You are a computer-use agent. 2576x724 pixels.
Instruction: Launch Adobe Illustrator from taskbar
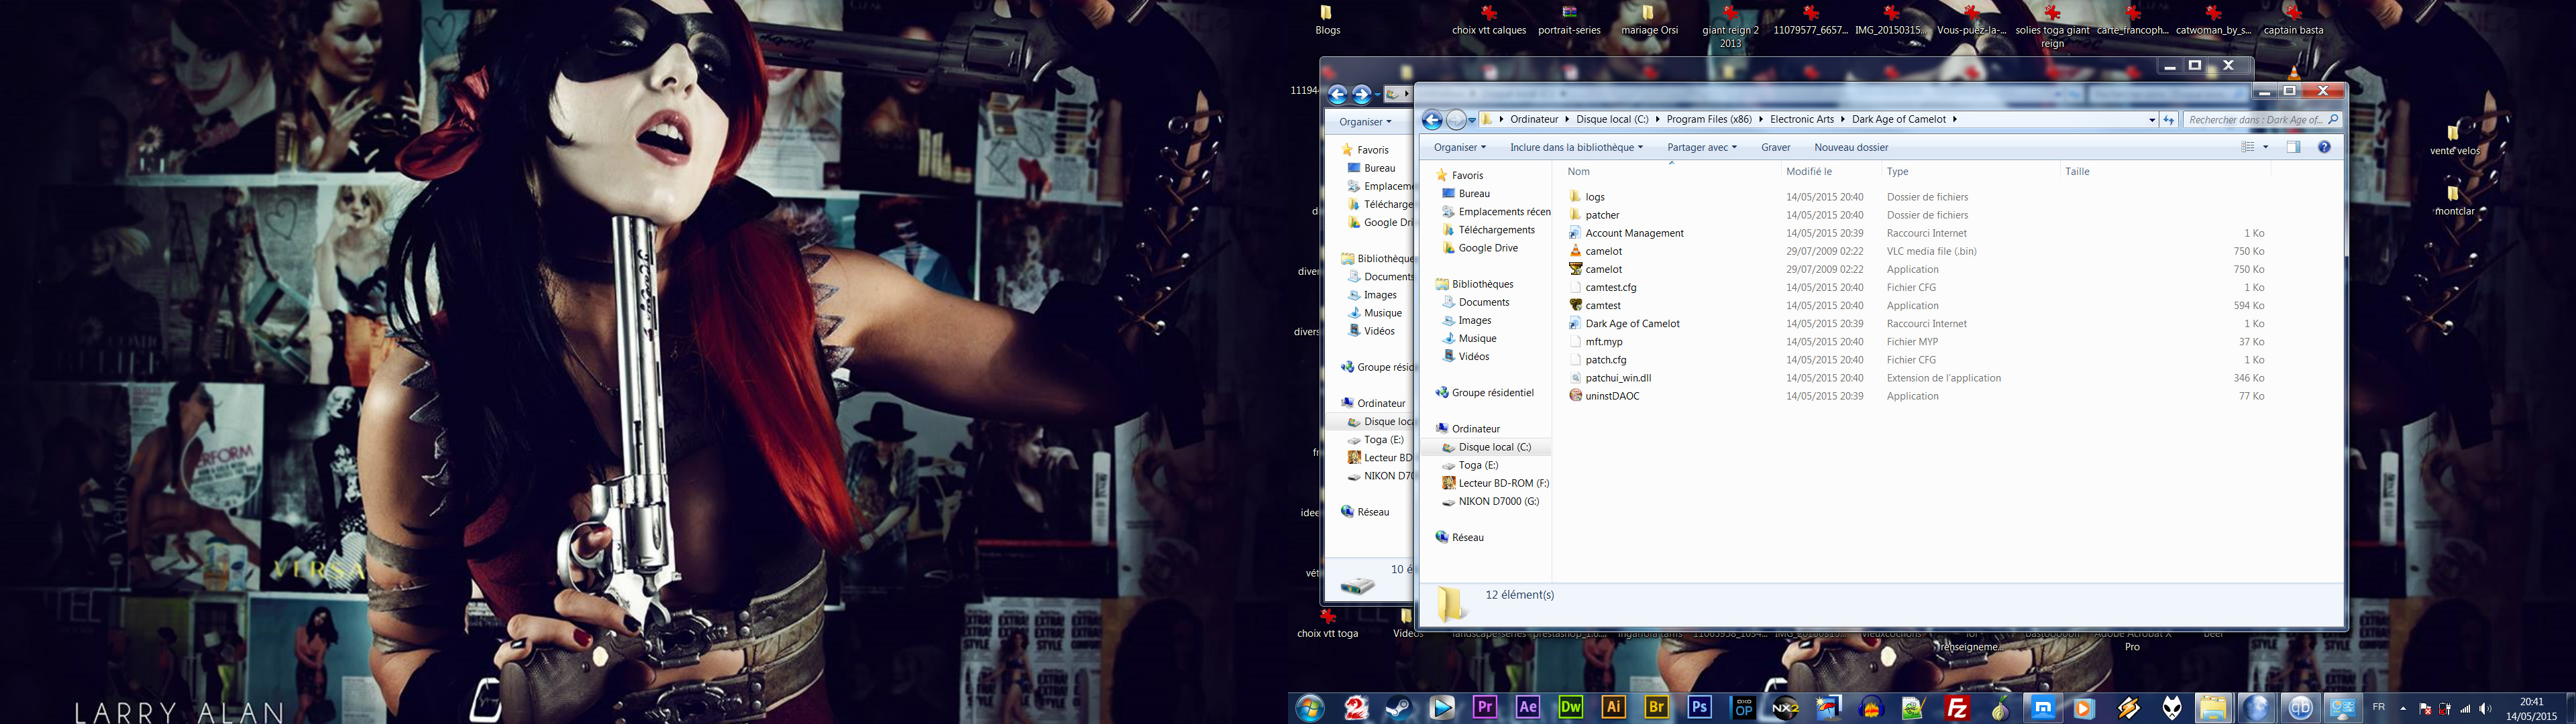pyautogui.click(x=1613, y=708)
